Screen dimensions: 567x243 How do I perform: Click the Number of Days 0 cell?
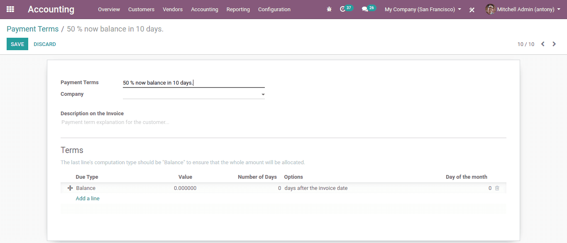279,188
